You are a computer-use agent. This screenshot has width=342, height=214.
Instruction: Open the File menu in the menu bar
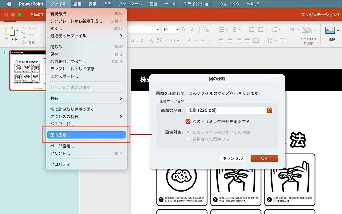pos(58,4)
